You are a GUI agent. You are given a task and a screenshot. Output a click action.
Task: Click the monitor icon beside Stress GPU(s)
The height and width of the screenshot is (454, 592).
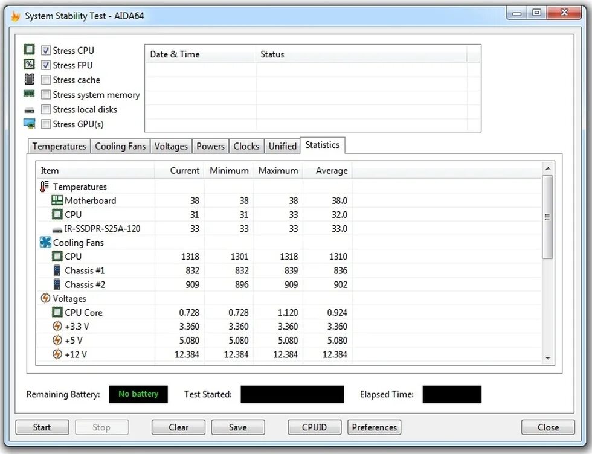[30, 123]
